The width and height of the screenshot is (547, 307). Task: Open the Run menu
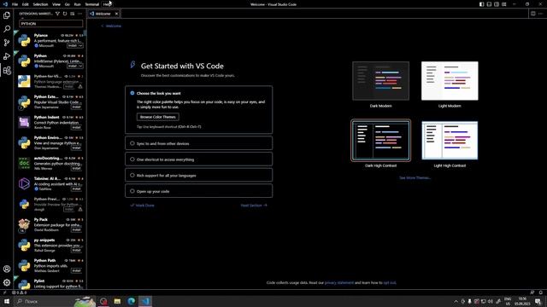coord(77,4)
